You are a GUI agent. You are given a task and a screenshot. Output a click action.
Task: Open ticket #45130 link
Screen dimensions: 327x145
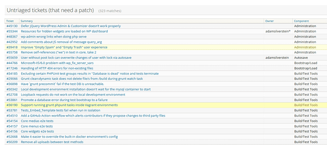coord(12,26)
